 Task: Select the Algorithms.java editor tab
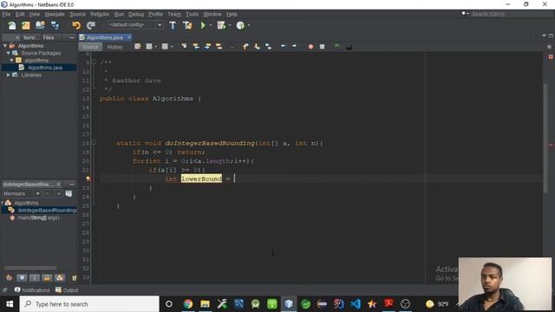(104, 37)
